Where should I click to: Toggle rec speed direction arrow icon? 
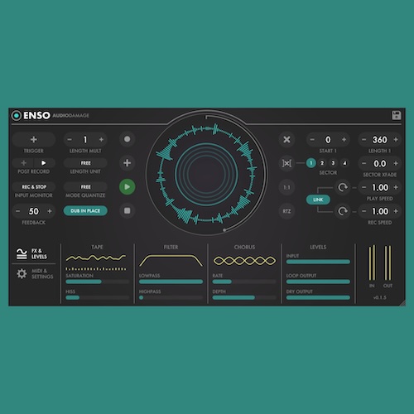[x=343, y=211]
